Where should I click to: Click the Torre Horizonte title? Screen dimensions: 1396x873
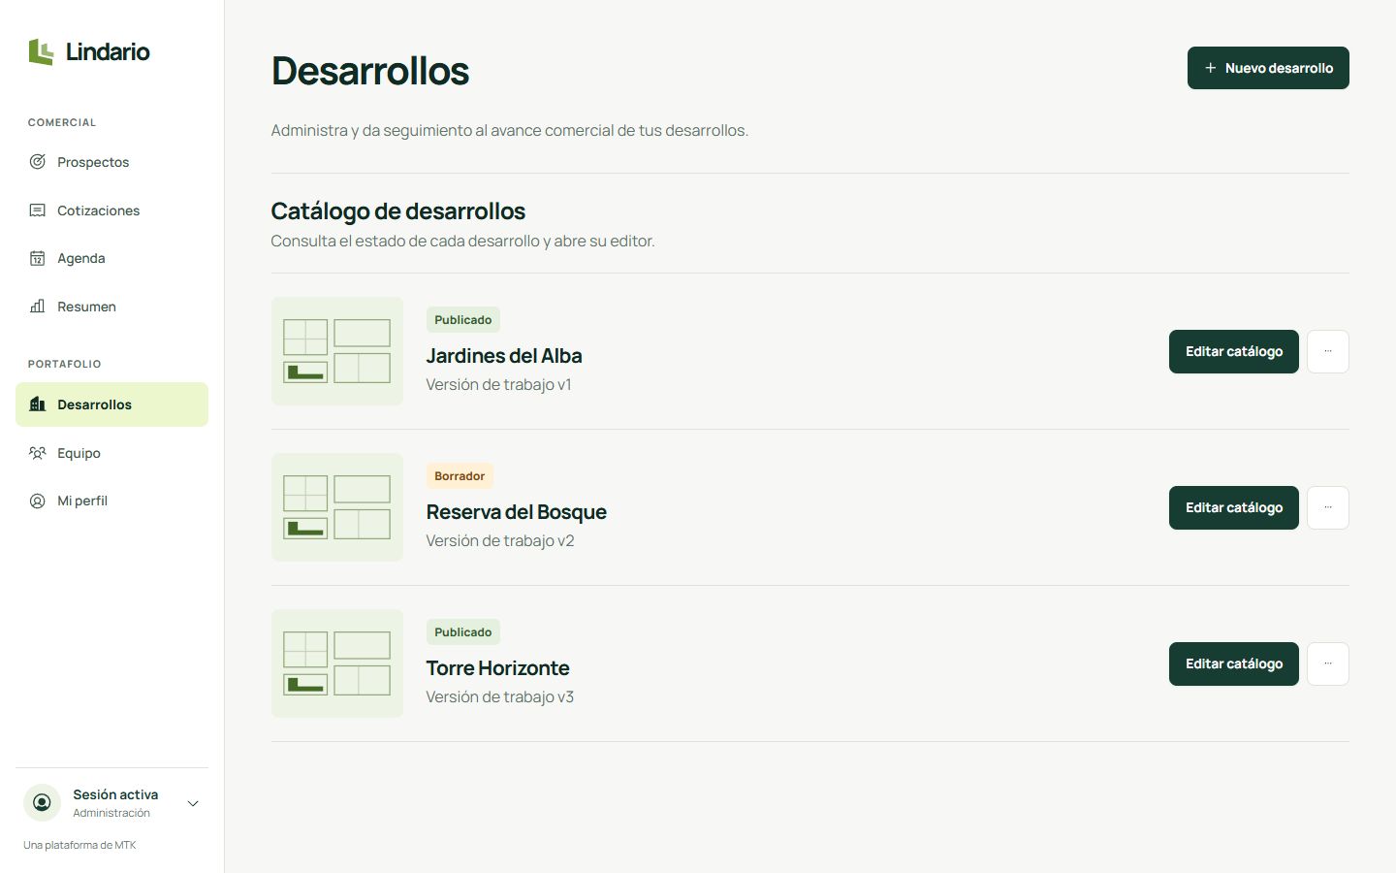point(498,668)
